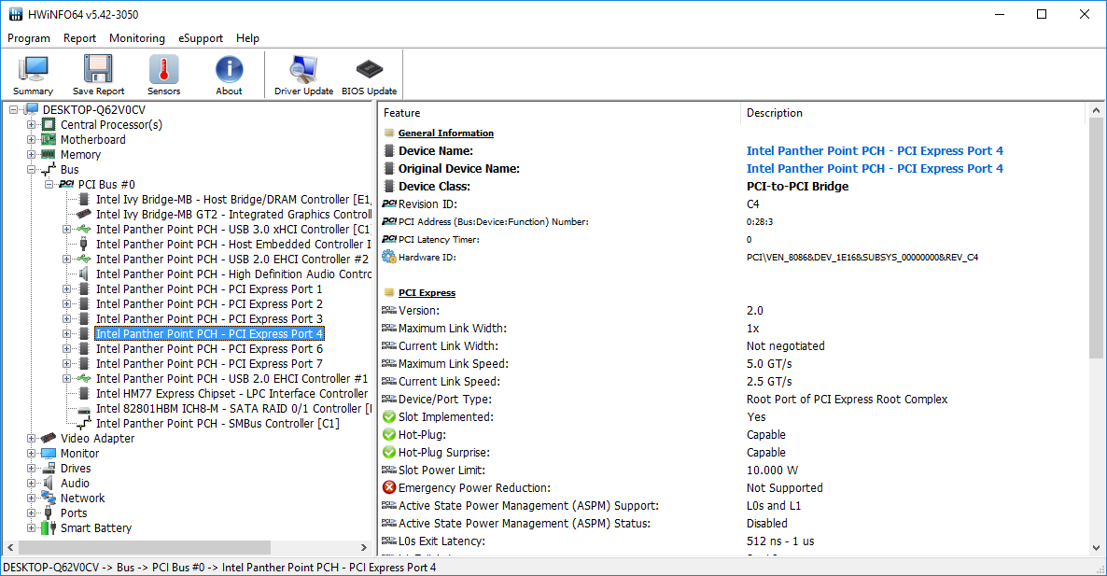
Task: Click the High Definition Audio speaker icon
Action: tap(84, 274)
